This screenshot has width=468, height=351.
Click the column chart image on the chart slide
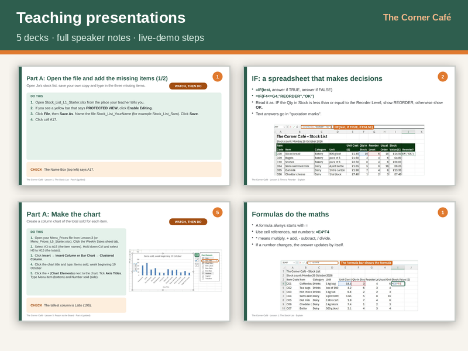click(175, 270)
